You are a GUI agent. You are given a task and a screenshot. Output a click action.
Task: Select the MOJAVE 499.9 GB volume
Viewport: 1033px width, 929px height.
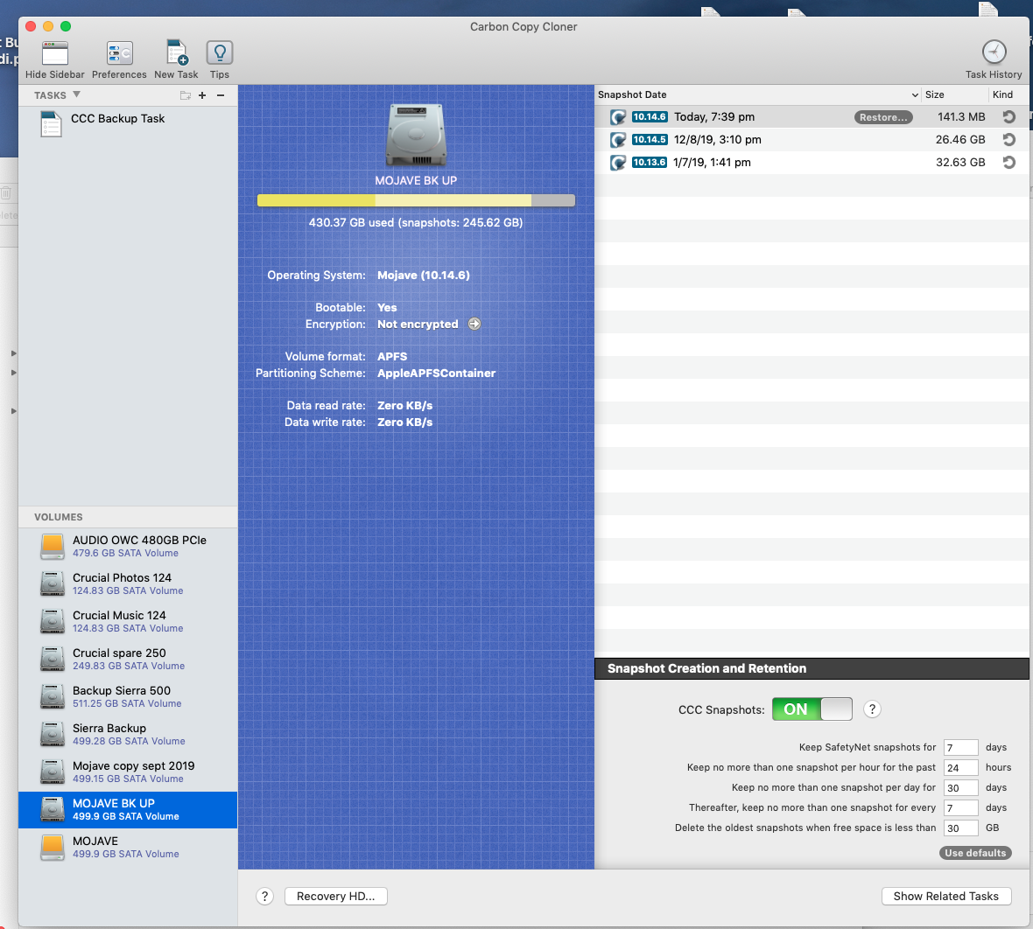128,848
